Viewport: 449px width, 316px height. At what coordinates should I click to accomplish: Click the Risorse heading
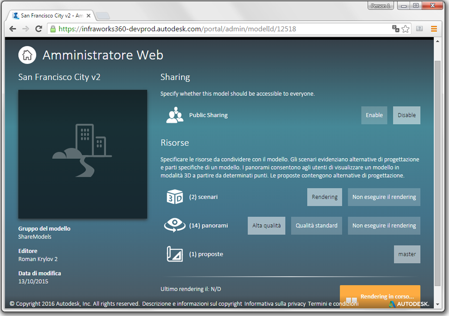(175, 143)
